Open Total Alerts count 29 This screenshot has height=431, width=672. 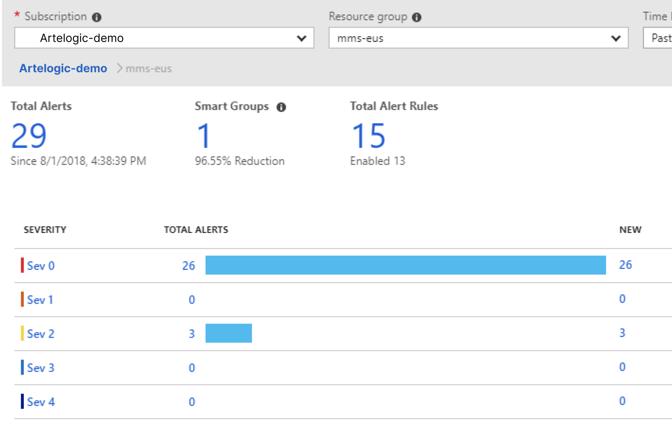[x=29, y=136]
